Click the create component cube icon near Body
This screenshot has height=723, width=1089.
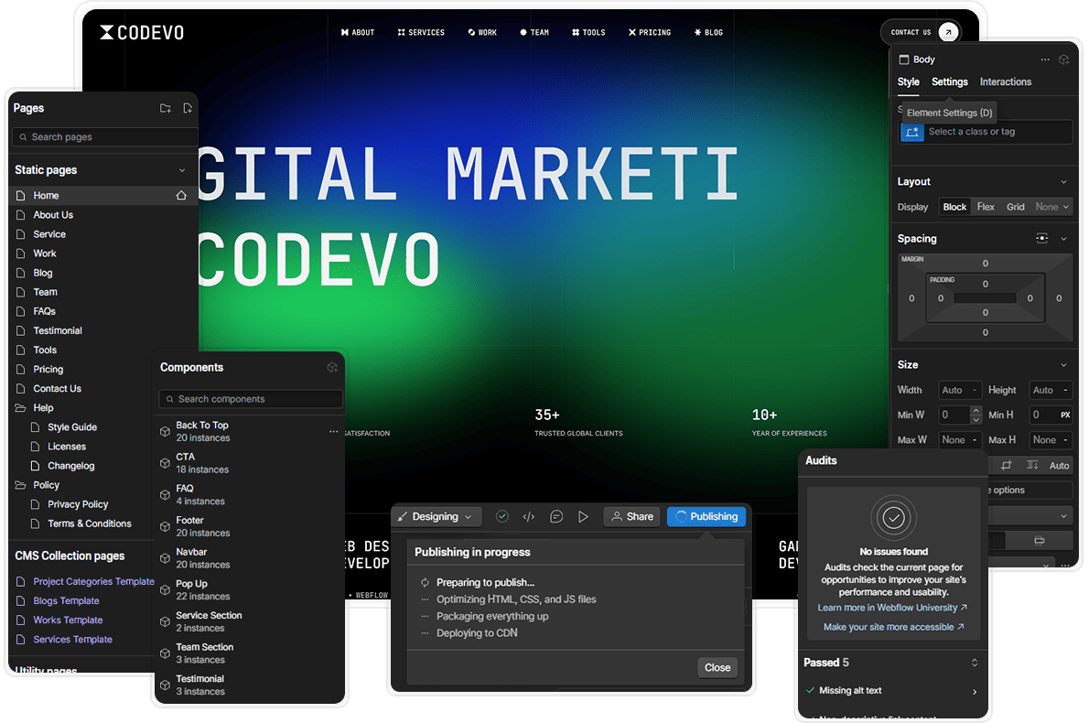(1064, 59)
